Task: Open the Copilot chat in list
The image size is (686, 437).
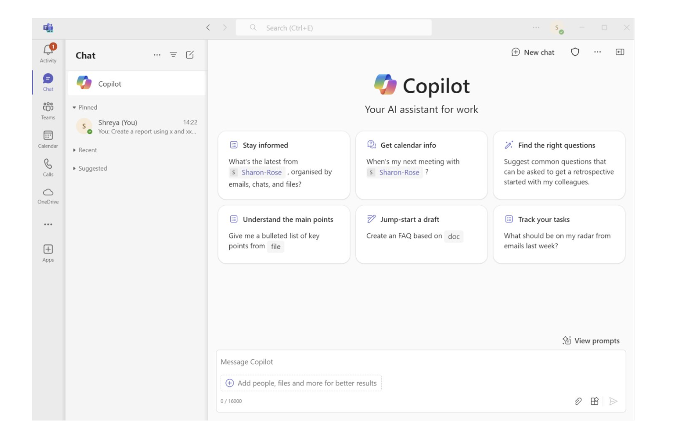Action: [136, 83]
